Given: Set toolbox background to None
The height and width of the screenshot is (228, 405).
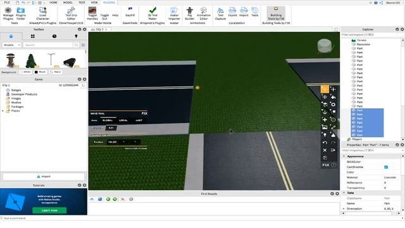Looking at the screenshot, I should point(56,72).
